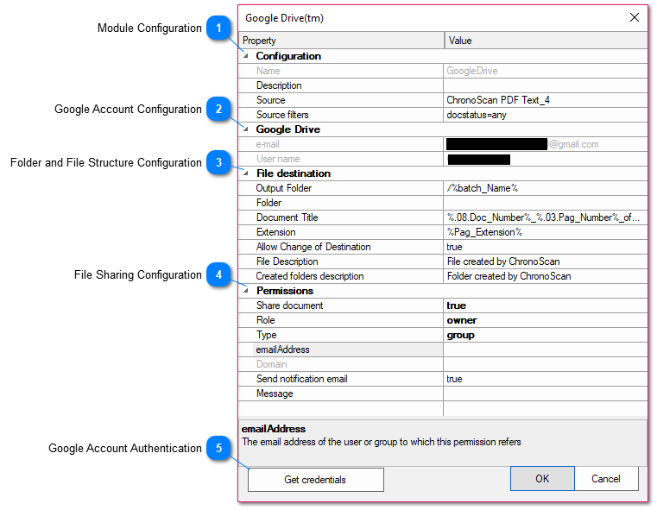Edit the Description value field
Screen dimensions: 657x510
tap(545, 85)
